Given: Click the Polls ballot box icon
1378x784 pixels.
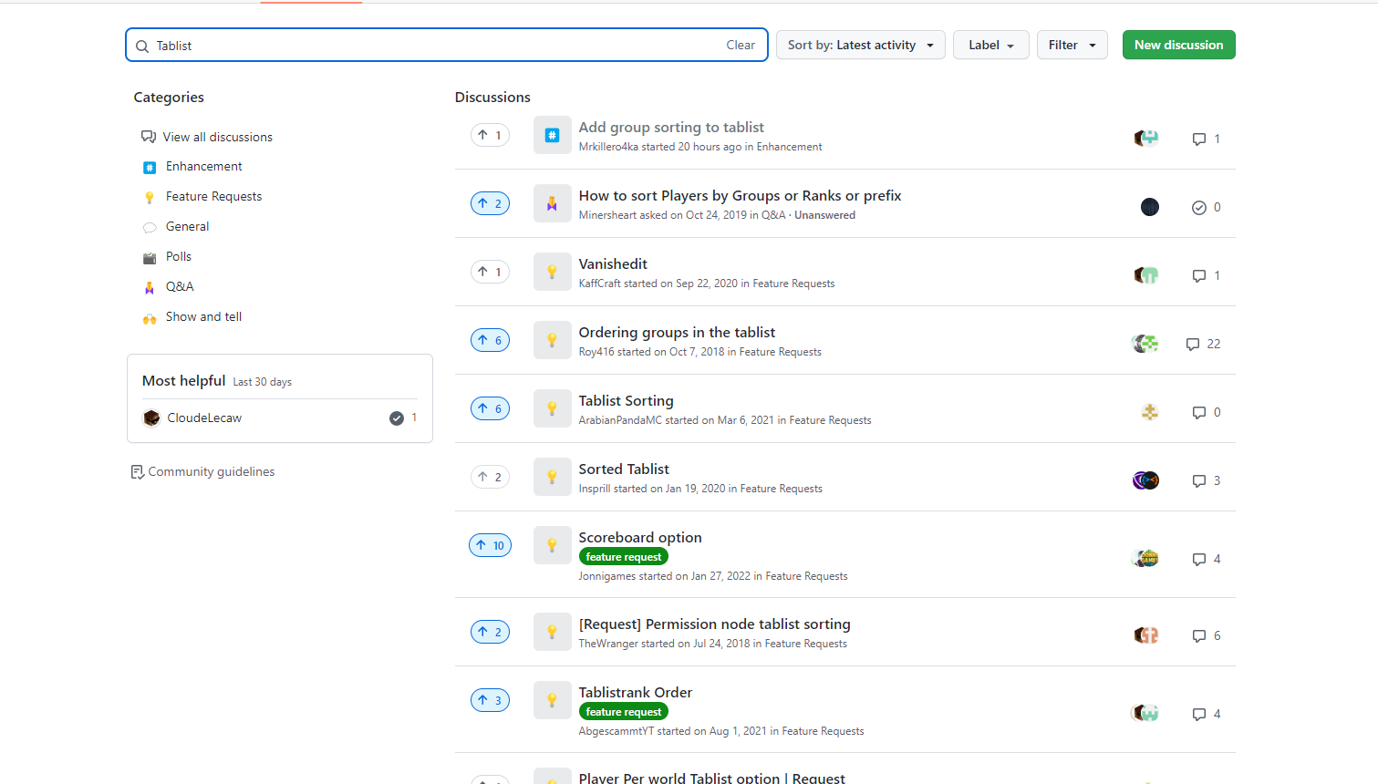Looking at the screenshot, I should click(x=150, y=256).
